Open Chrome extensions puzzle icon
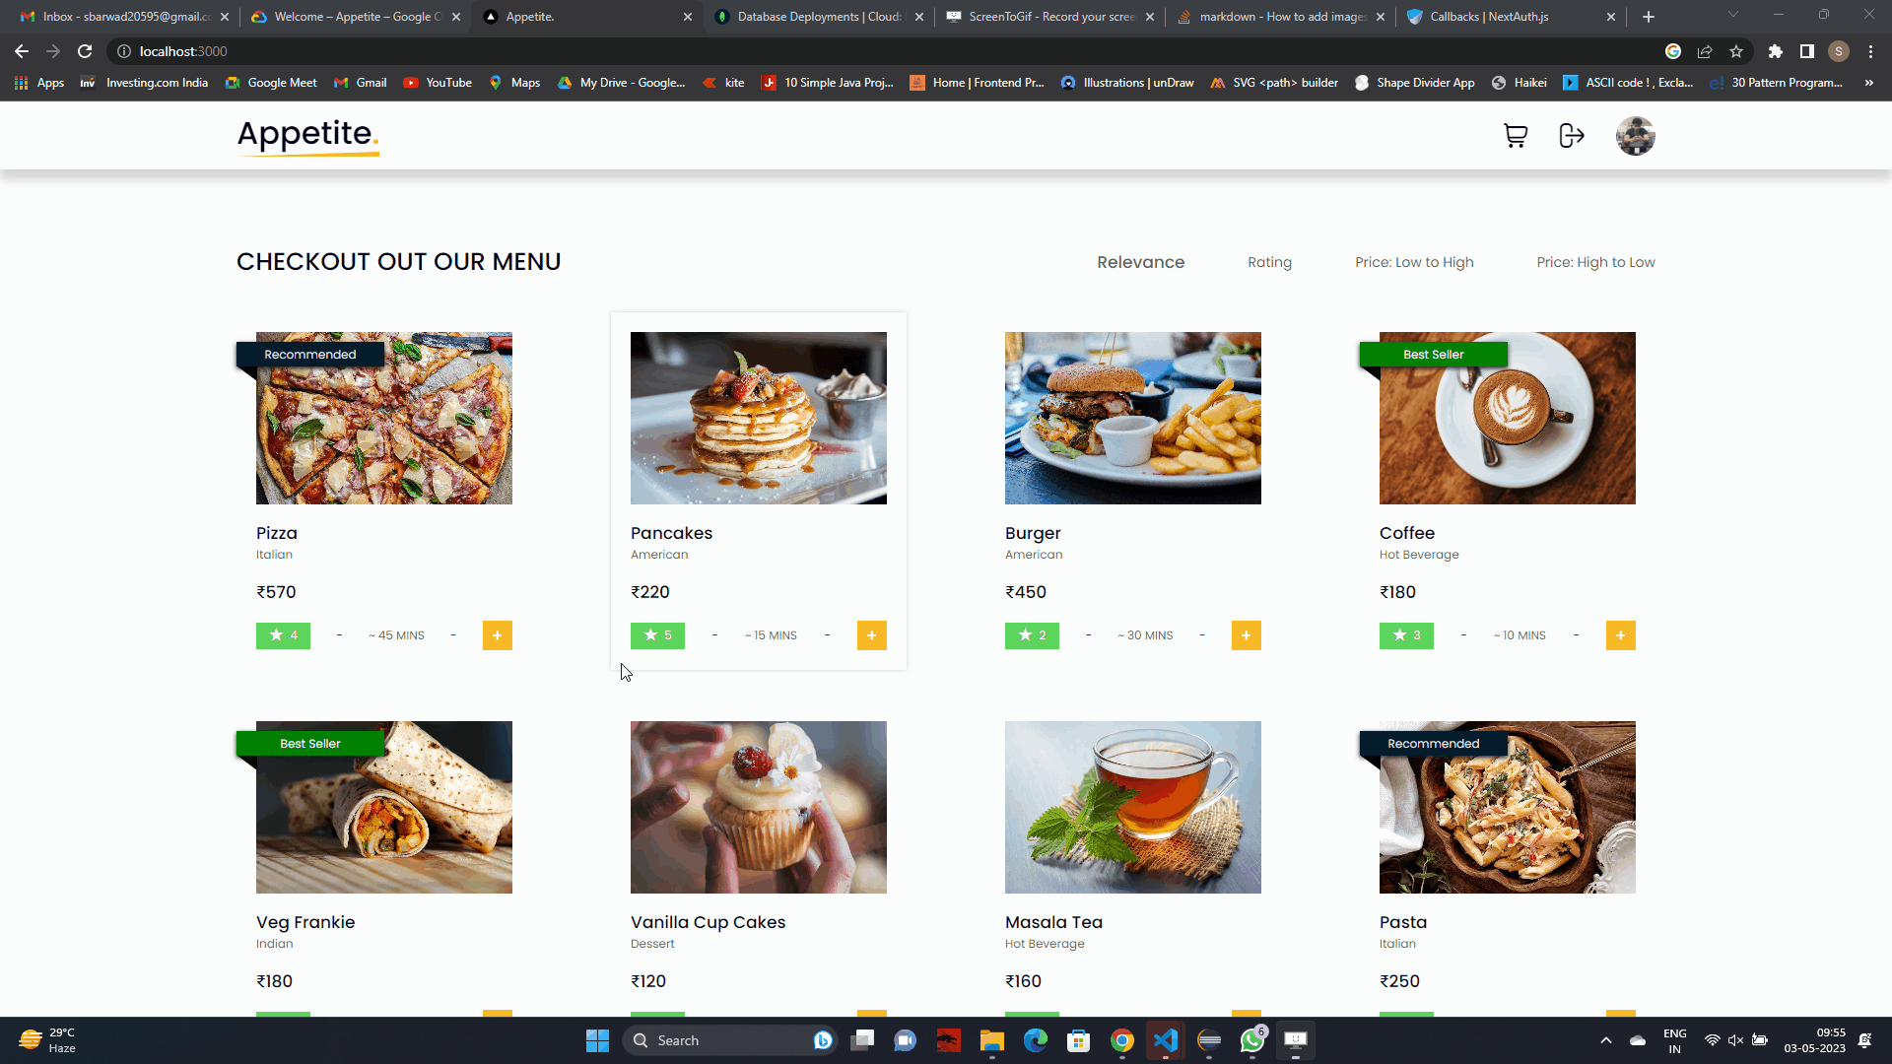 [x=1775, y=51]
